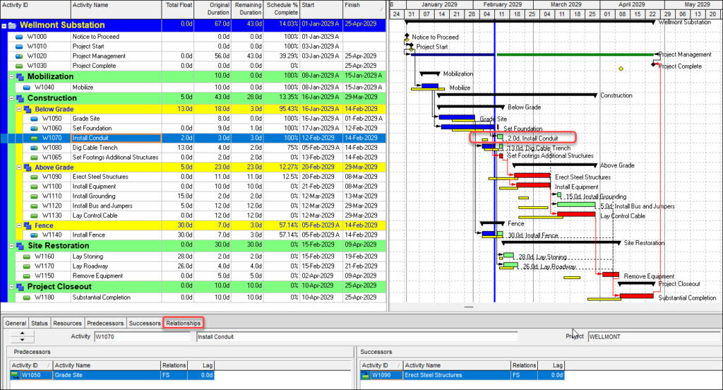Click the W1110 activity icon
Viewport: 723px width, 390px height.
(34, 196)
